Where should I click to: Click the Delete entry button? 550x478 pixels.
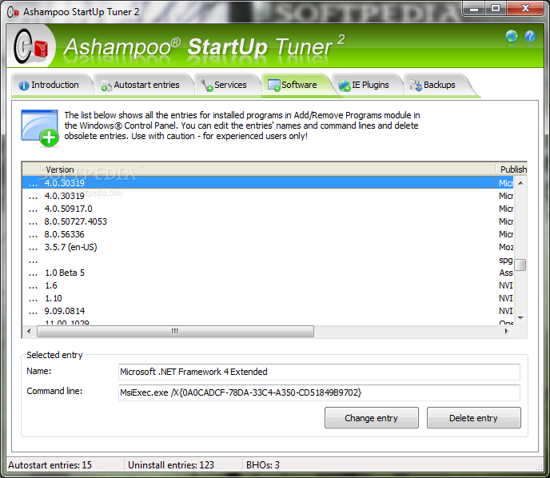pos(473,418)
